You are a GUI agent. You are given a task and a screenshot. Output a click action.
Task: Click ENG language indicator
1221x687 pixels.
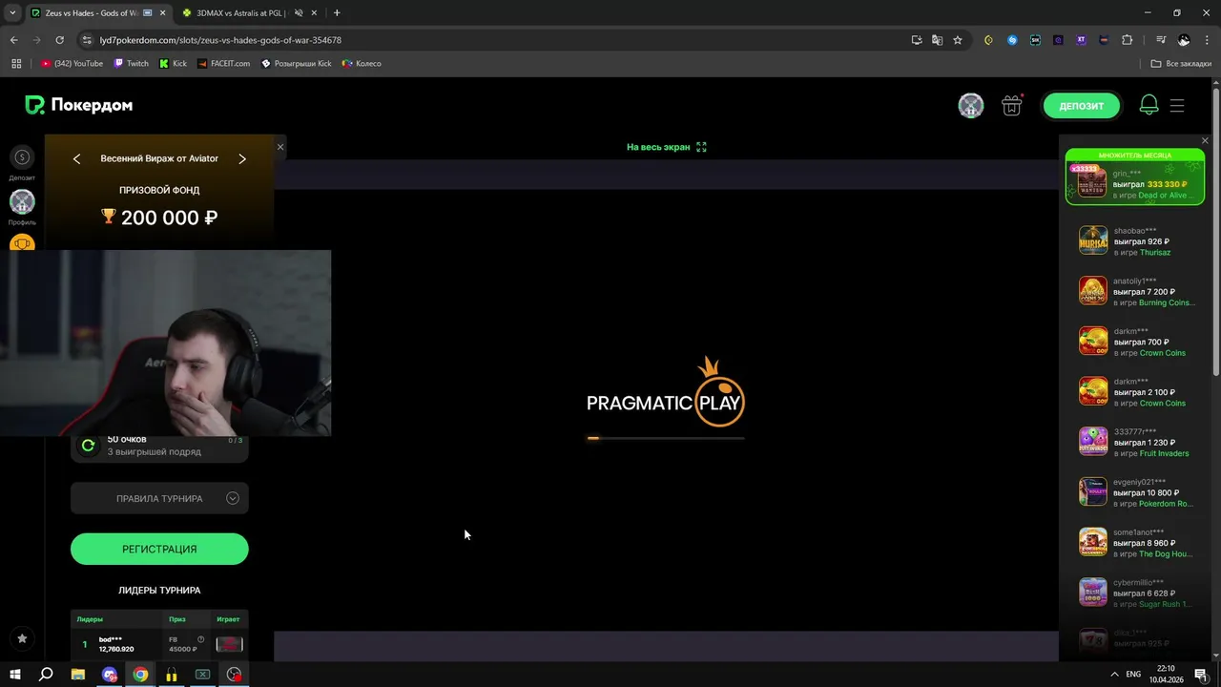(x=1133, y=675)
